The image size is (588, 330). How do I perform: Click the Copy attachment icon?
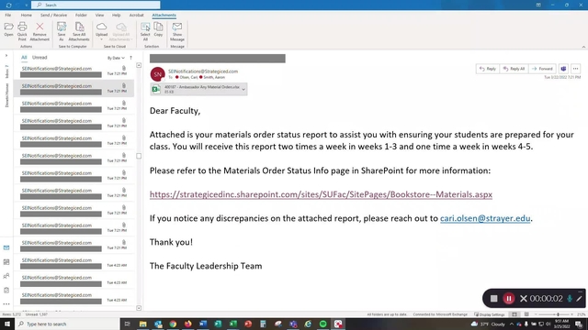pos(158,27)
